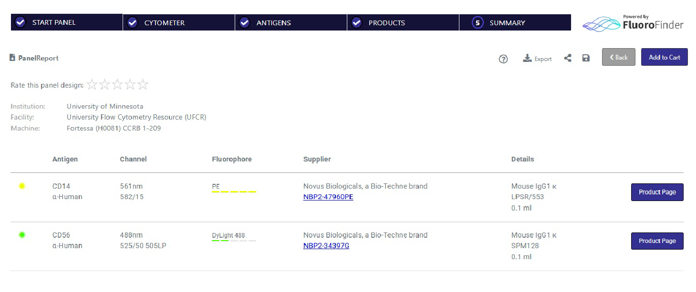Click the share icon
The image size is (696, 292).
tap(568, 58)
